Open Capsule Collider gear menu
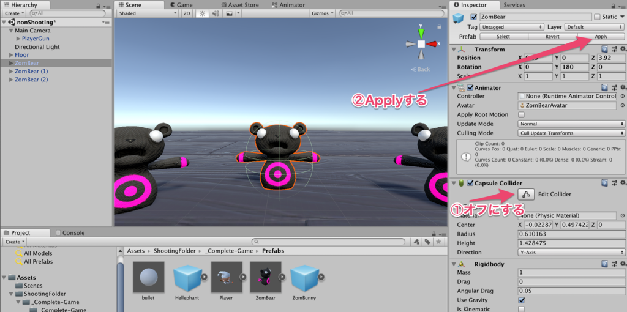The height and width of the screenshot is (312, 627). [x=623, y=183]
